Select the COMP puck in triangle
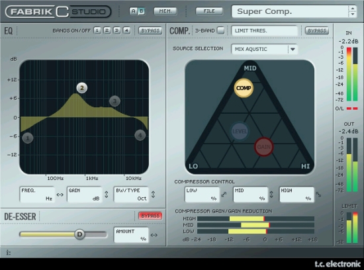This screenshot has height=270, width=364. [x=244, y=88]
